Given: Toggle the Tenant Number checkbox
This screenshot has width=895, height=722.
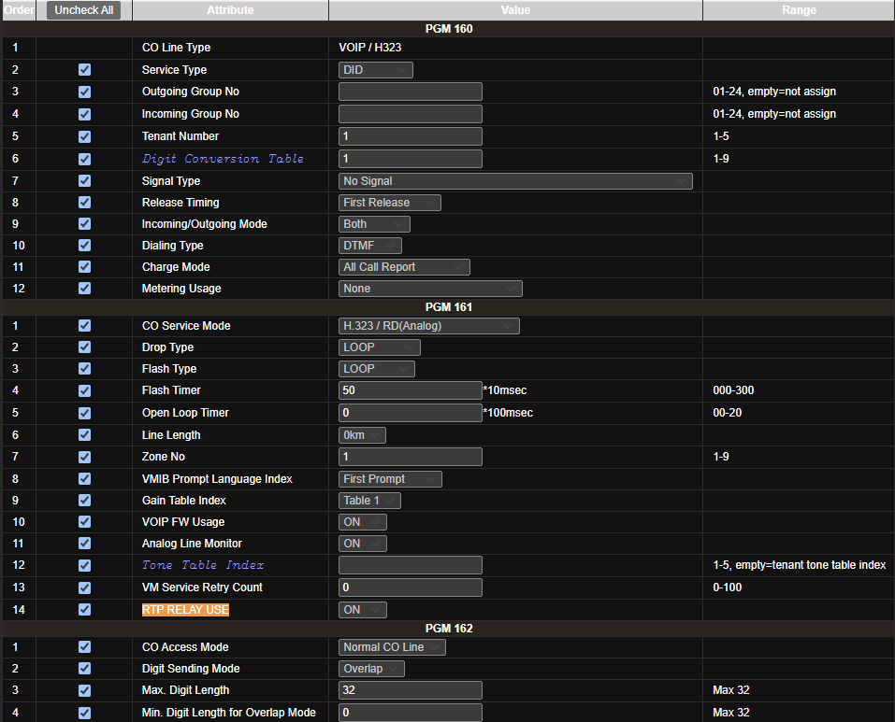Looking at the screenshot, I should click(85, 136).
